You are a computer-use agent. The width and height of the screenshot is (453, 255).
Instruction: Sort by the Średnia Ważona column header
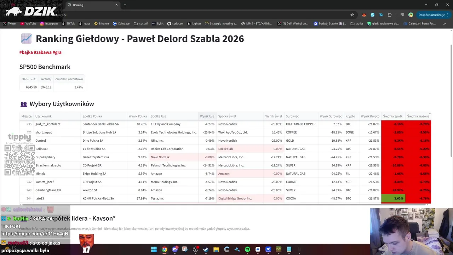418,116
